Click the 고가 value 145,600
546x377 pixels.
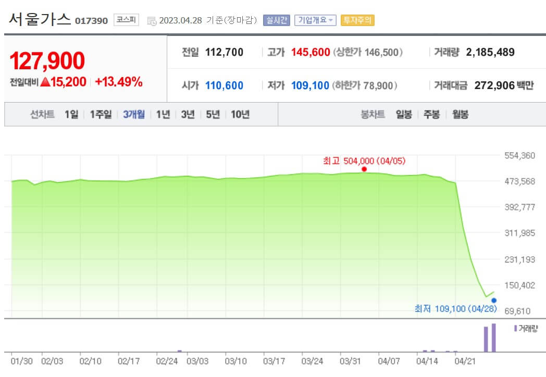[x=311, y=52]
